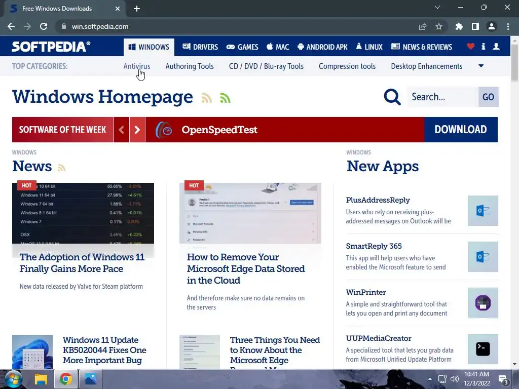Click the OpenSpeedTest app icon
Image resolution: width=519 pixels, height=389 pixels.
pos(164,130)
